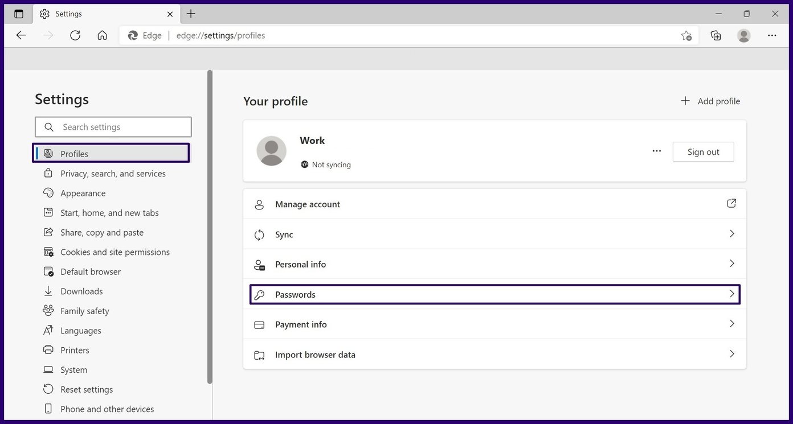The image size is (793, 424).
Task: Expand the Payment info chevron
Action: click(732, 324)
